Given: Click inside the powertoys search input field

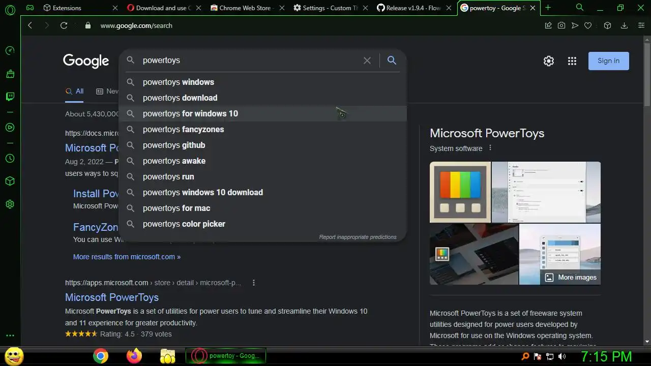Looking at the screenshot, I should coord(249,60).
